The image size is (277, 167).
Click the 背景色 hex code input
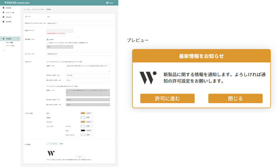coord(89,117)
